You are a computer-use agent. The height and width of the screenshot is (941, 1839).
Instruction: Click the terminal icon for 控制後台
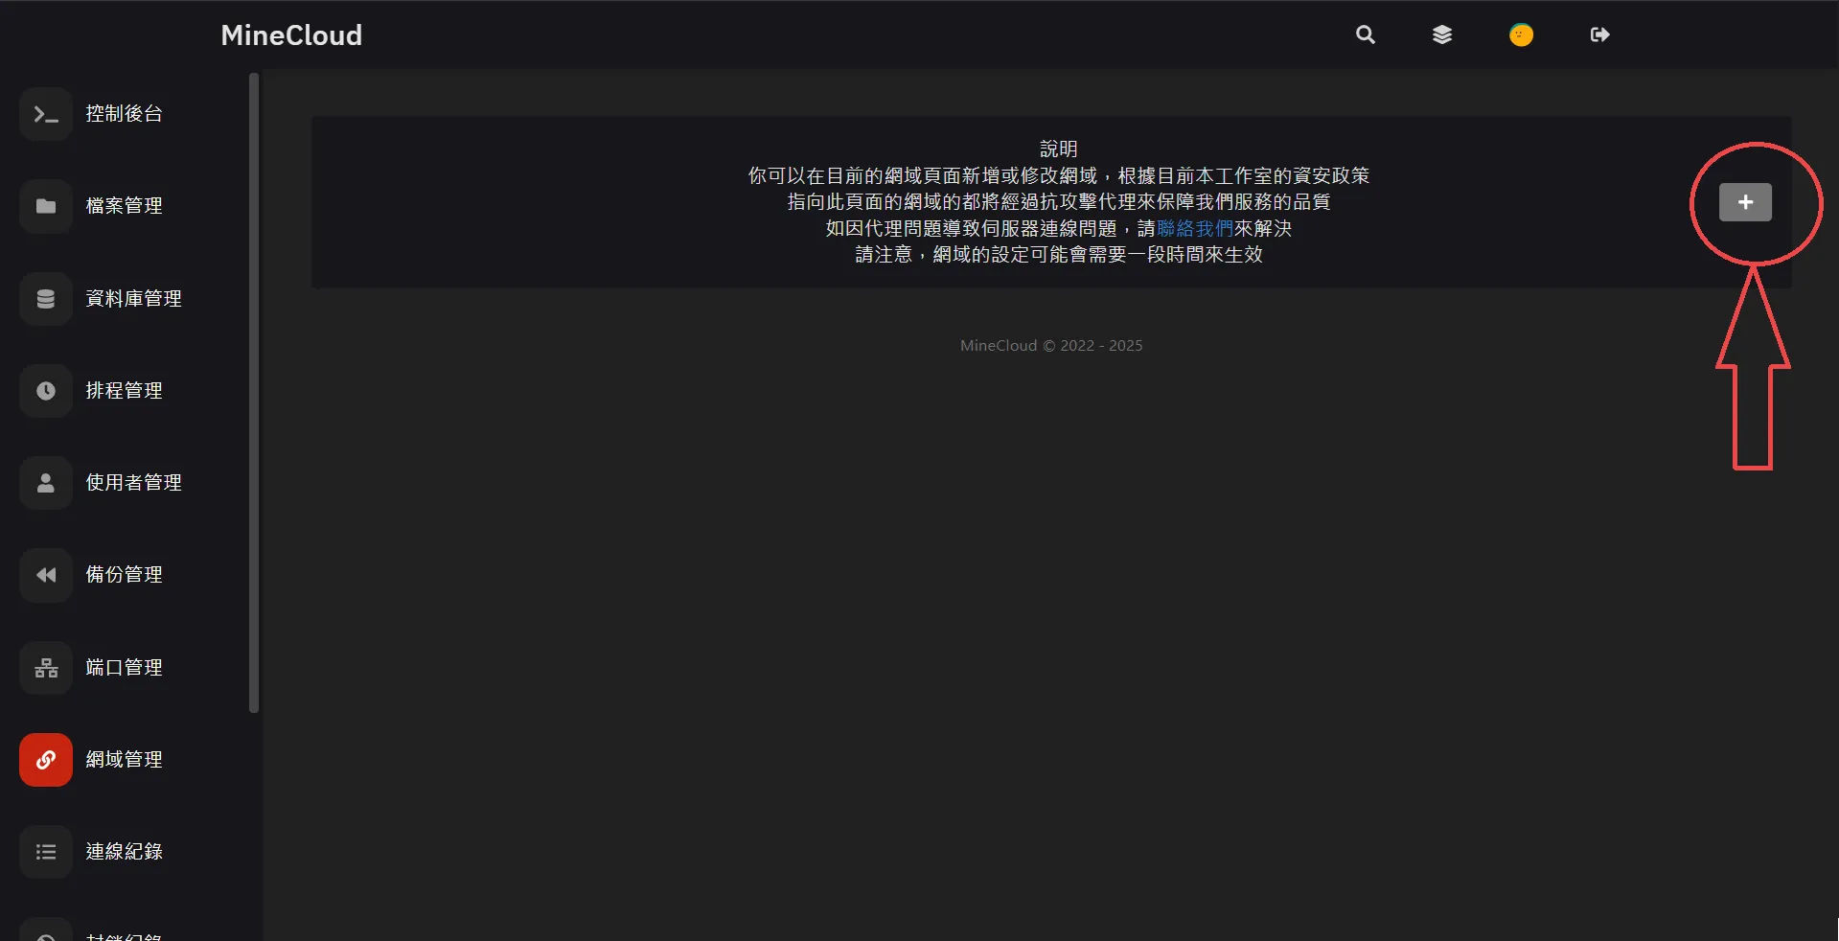coord(46,114)
